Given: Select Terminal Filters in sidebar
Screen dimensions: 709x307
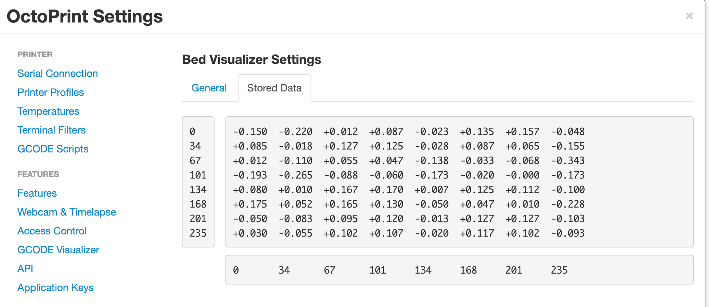Looking at the screenshot, I should (x=51, y=130).
